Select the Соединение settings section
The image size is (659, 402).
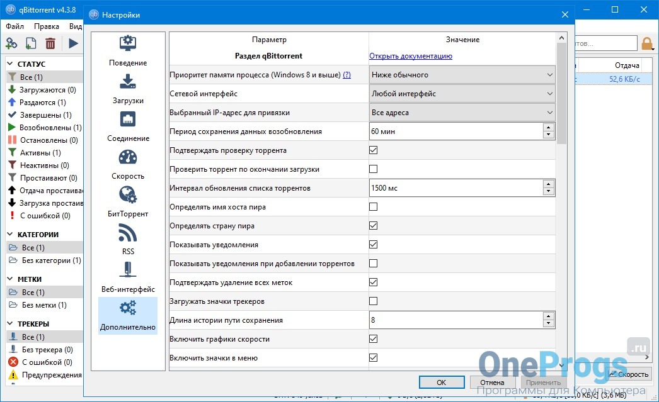click(128, 126)
